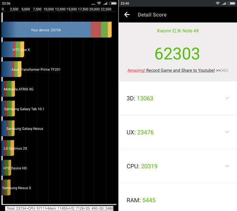Screen dimensions: 237x211
Task: Click the signal bars icon in Quadrant status bar
Action: point(105,3)
